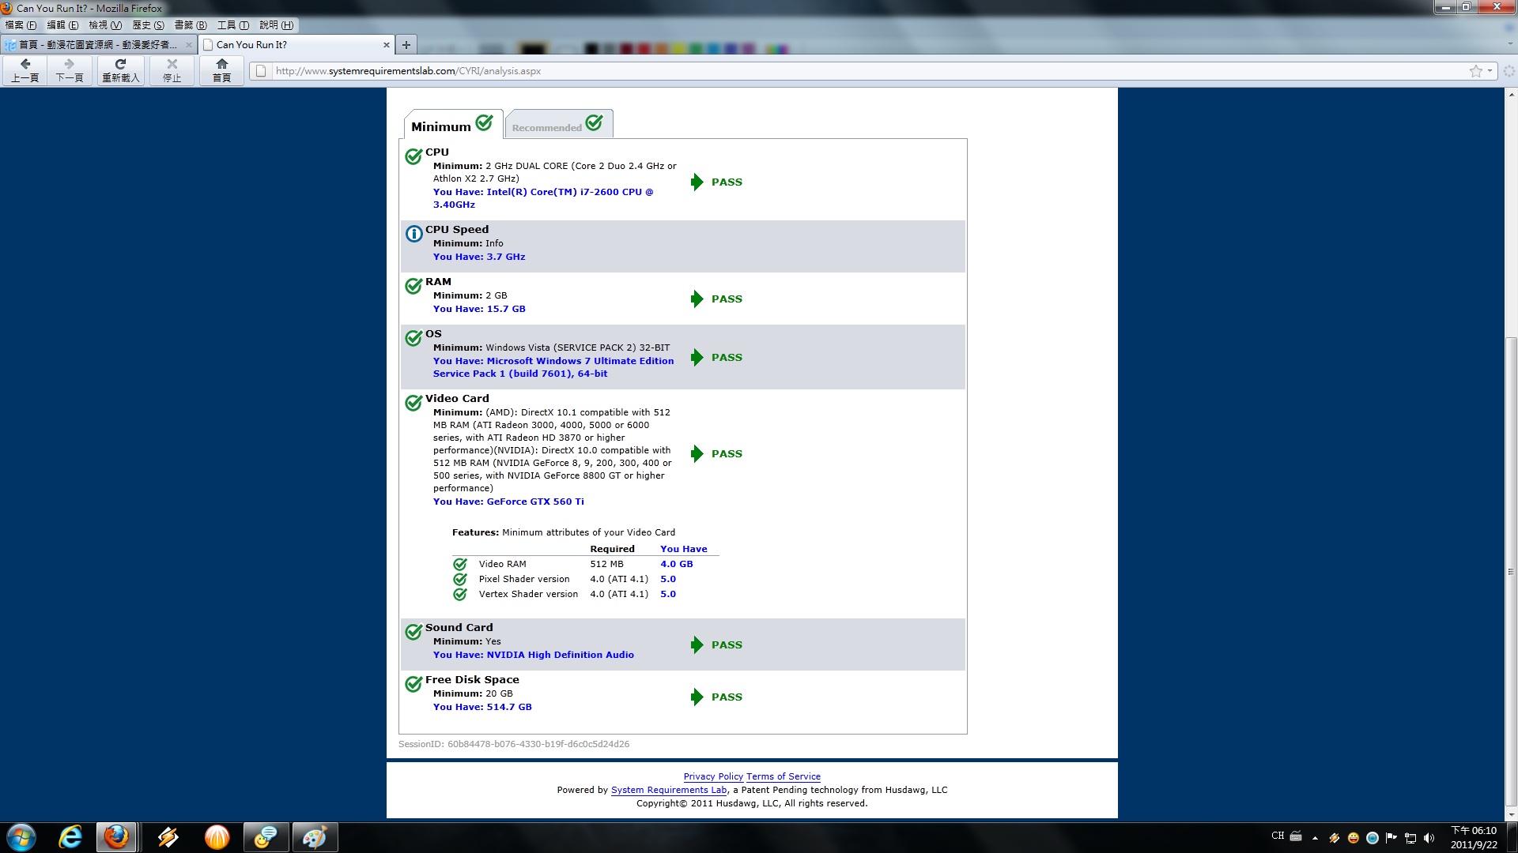Click the Stop loading X button
The height and width of the screenshot is (853, 1518).
[172, 70]
